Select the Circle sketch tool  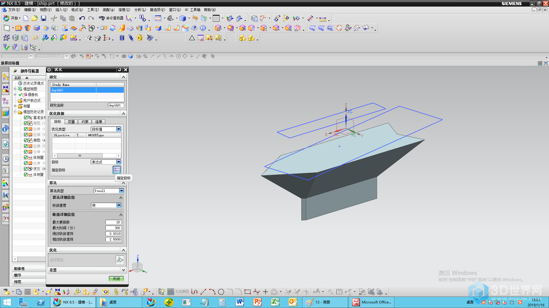[x=221, y=292]
